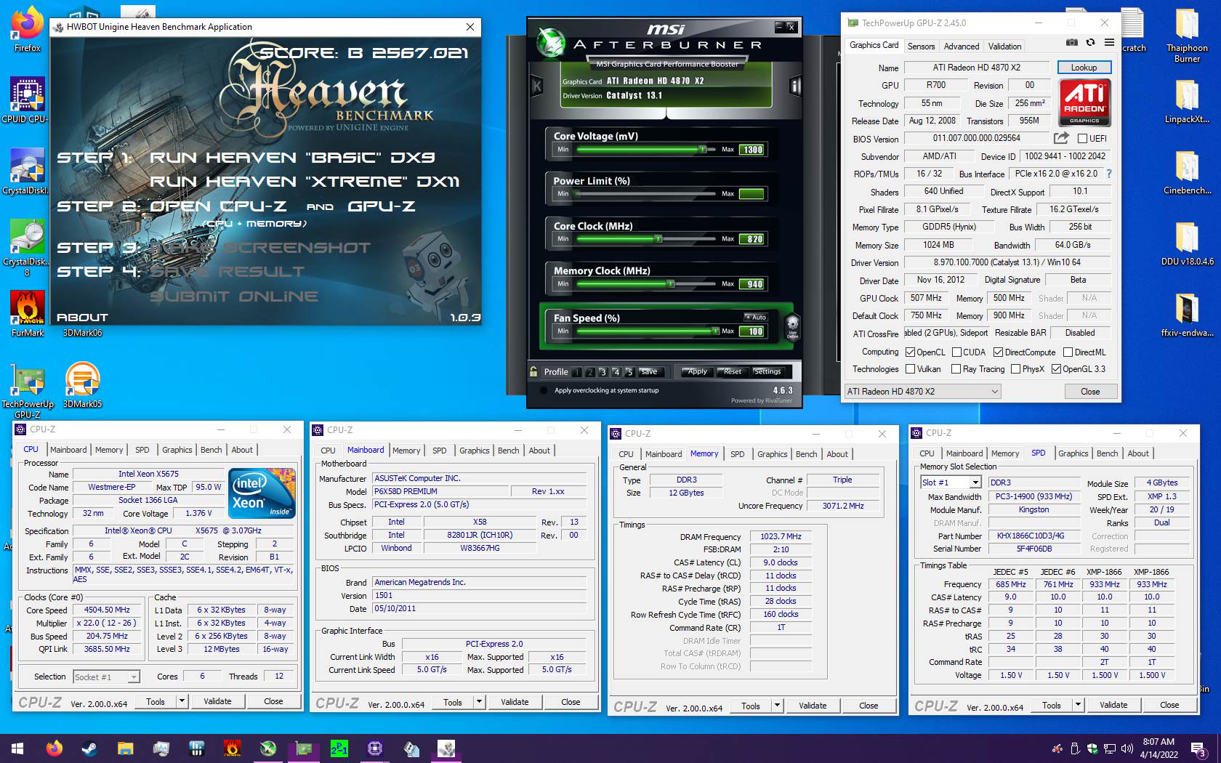Click the fan User Define icon in Afterburner
The width and height of the screenshot is (1221, 763).
coord(792,326)
